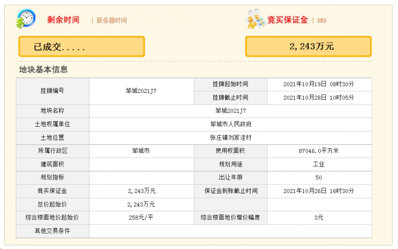The height and width of the screenshot is (249, 398).
Task: Click 2021年10月19日 08时30分 value
Action: click(319, 84)
